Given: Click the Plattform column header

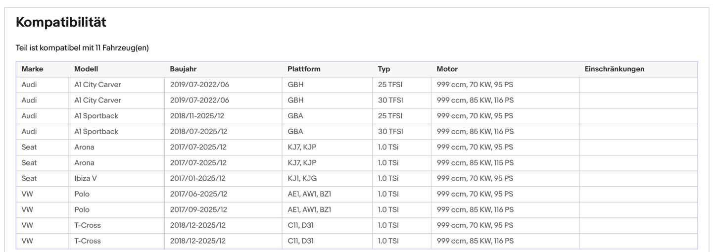Looking at the screenshot, I should coord(304,69).
